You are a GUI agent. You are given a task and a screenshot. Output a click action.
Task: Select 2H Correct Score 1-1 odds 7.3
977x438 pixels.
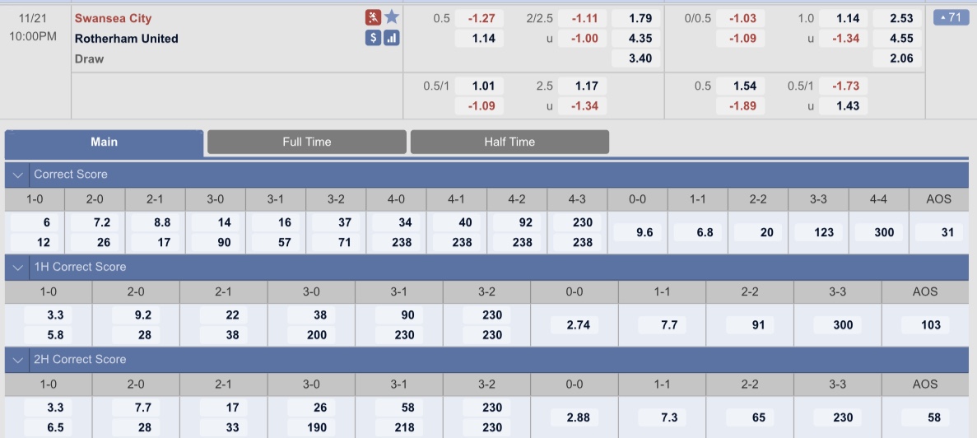pyautogui.click(x=662, y=417)
